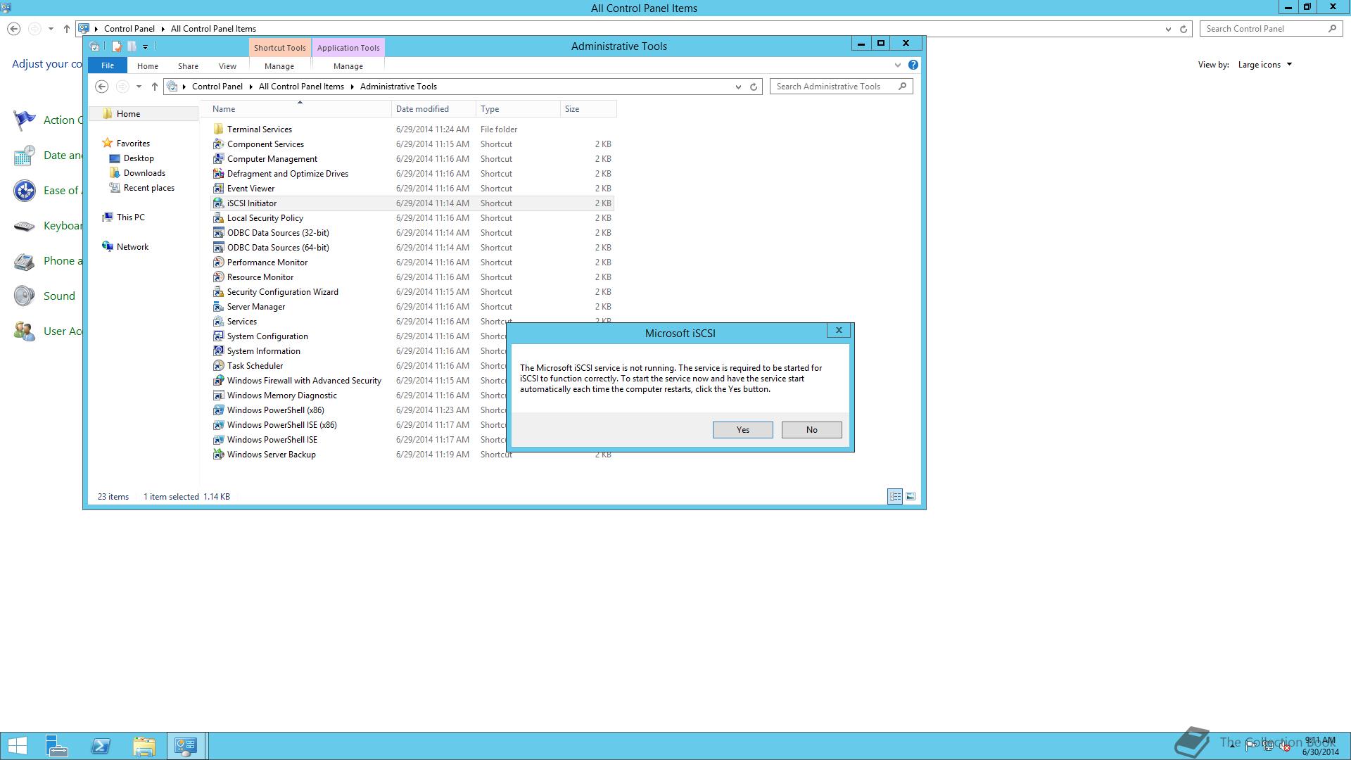Open the Start button on taskbar

coord(18,746)
